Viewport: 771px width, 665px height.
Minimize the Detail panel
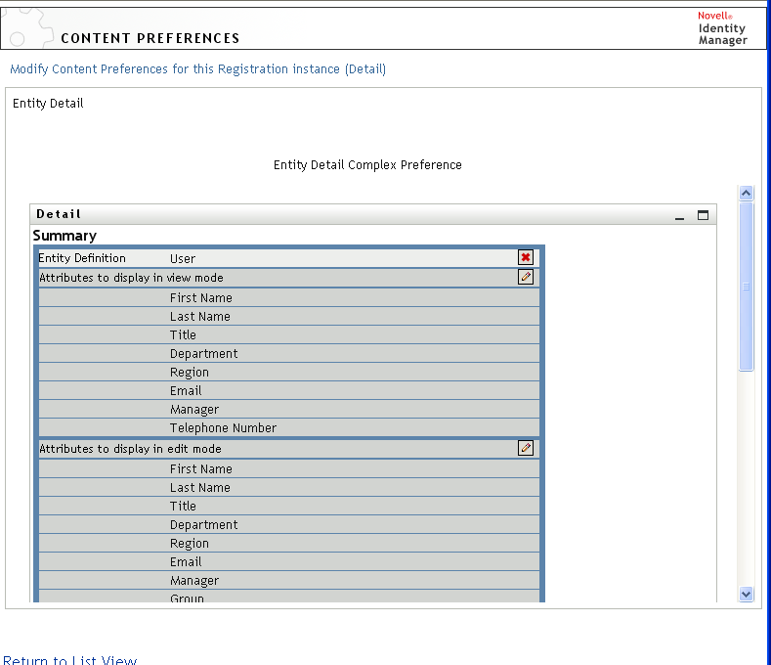[680, 216]
